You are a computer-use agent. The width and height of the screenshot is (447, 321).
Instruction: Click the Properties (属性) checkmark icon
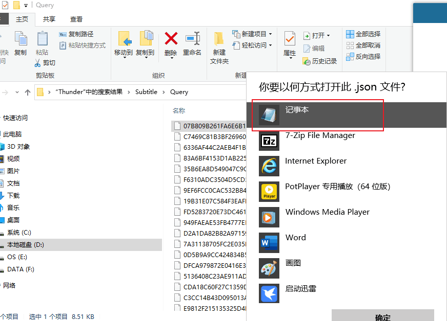click(290, 39)
